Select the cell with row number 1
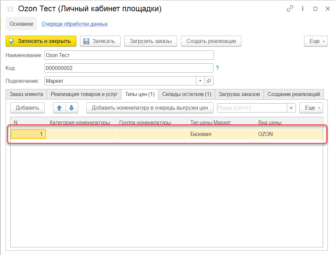The width and height of the screenshot is (336, 255). 28,134
